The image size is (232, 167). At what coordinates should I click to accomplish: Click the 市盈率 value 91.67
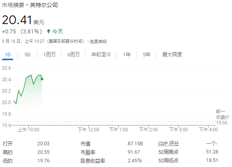pyautogui.click(x=134, y=152)
